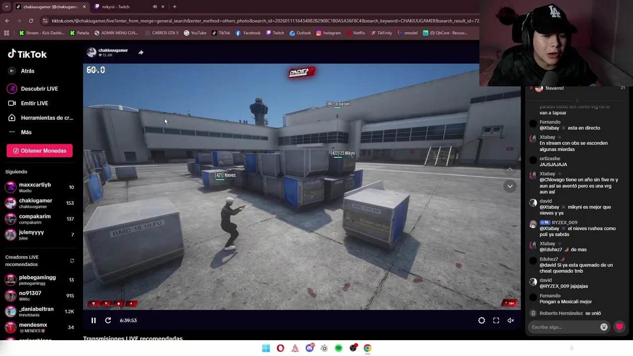The height and width of the screenshot is (356, 633).
Task: Open ADMIN MENU bookmark
Action: 116,33
